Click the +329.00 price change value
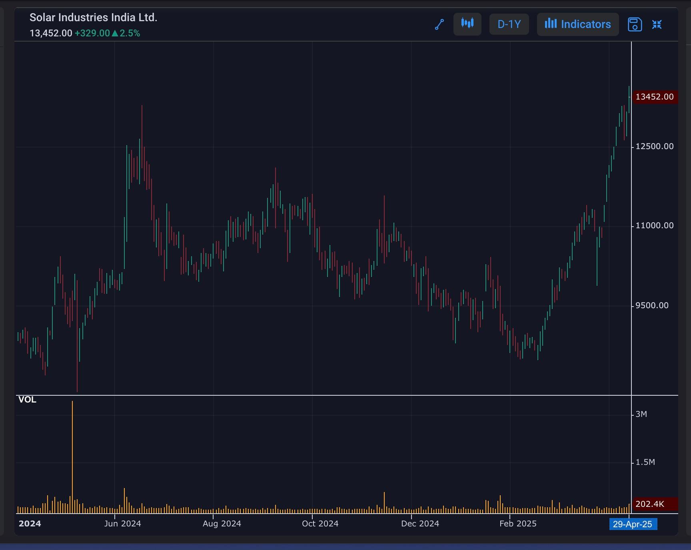The image size is (691, 550). click(x=92, y=33)
